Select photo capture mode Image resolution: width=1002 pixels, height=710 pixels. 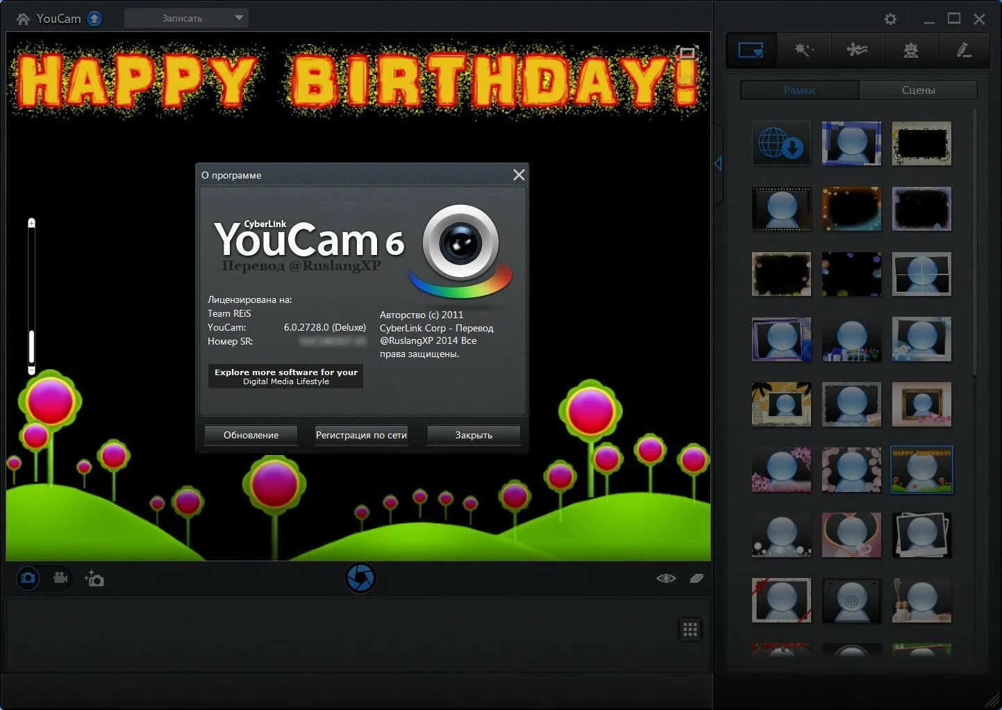pyautogui.click(x=28, y=578)
